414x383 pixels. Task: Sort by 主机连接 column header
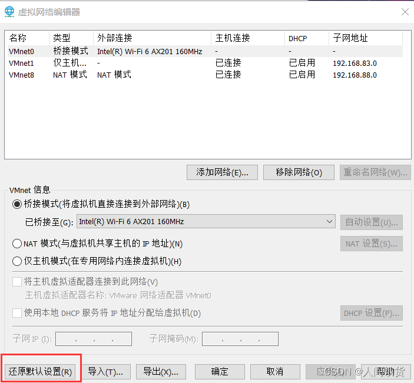click(x=248, y=38)
